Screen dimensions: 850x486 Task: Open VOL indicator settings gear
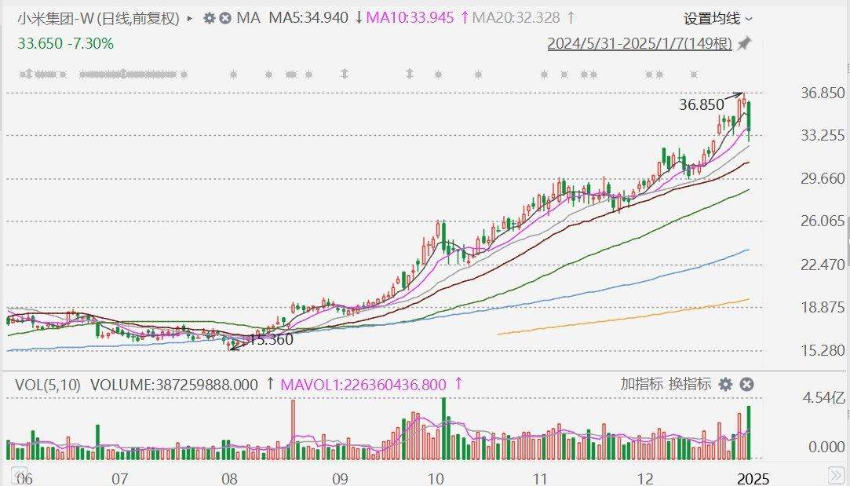click(726, 384)
